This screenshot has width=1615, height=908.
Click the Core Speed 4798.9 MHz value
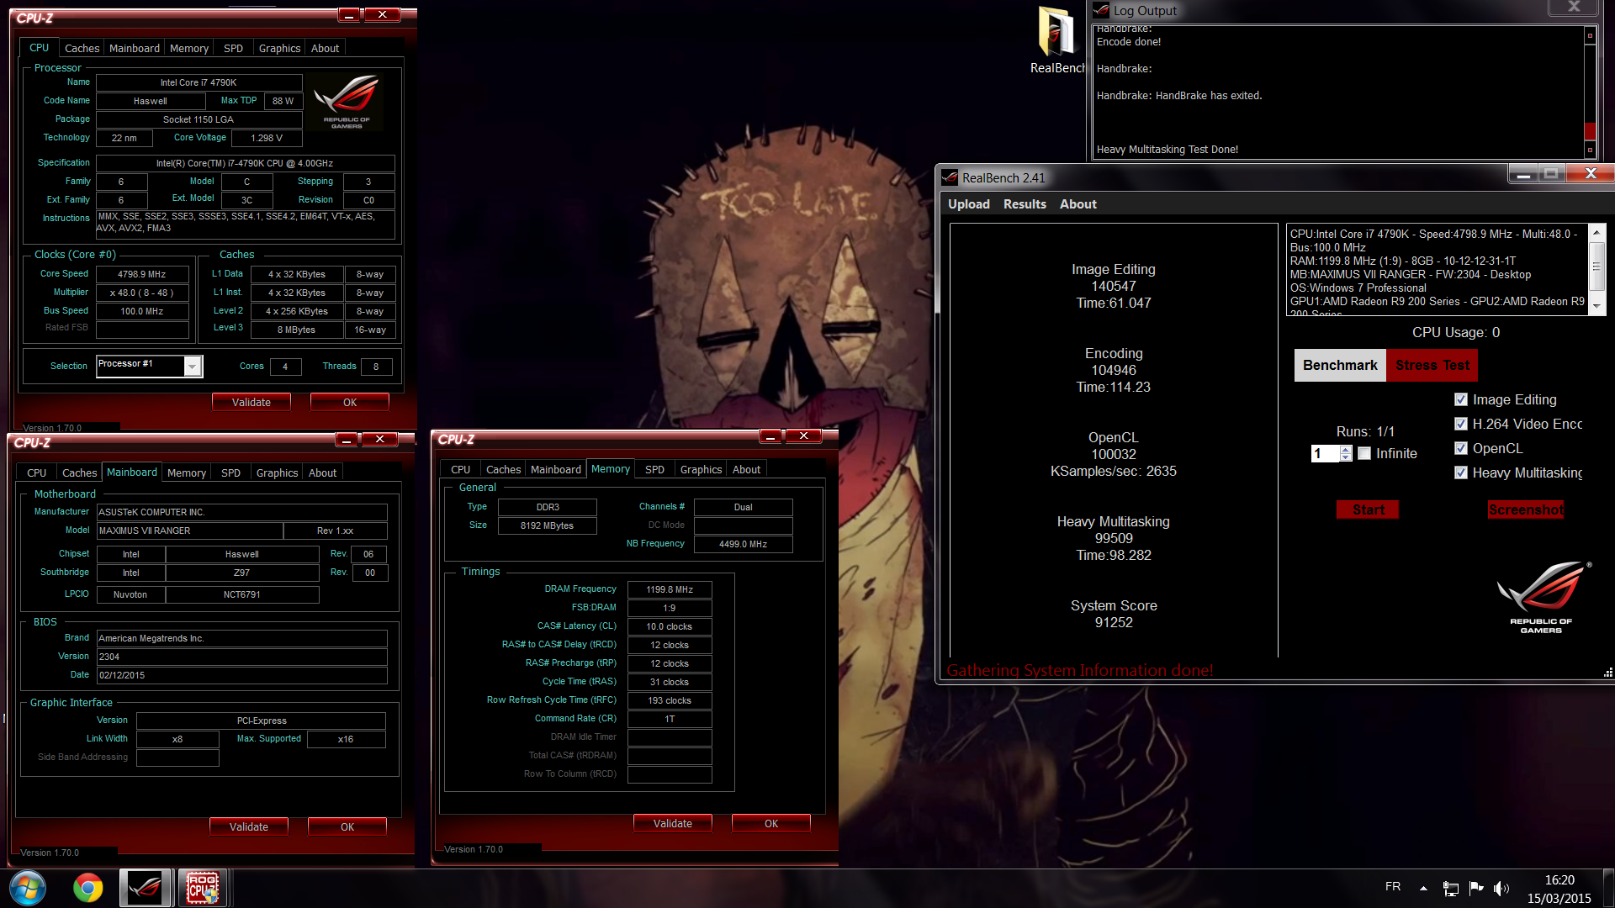click(142, 274)
